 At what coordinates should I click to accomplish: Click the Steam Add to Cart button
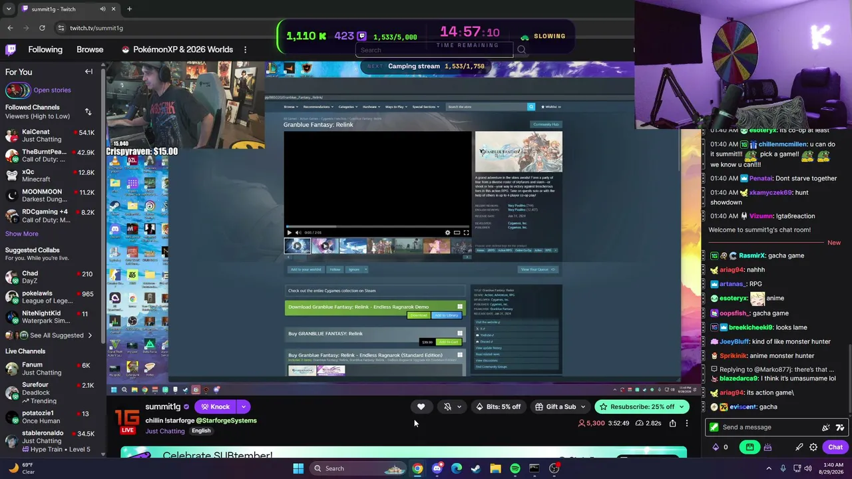pyautogui.click(x=449, y=342)
